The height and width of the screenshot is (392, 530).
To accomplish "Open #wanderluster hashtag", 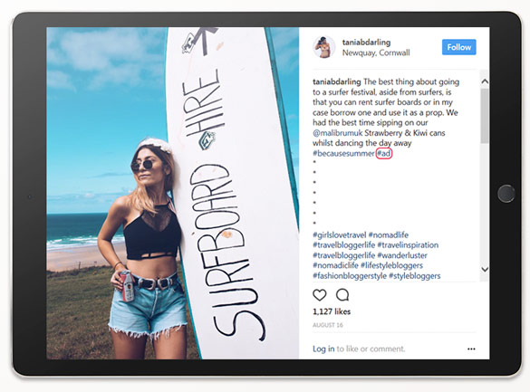I will tap(402, 255).
